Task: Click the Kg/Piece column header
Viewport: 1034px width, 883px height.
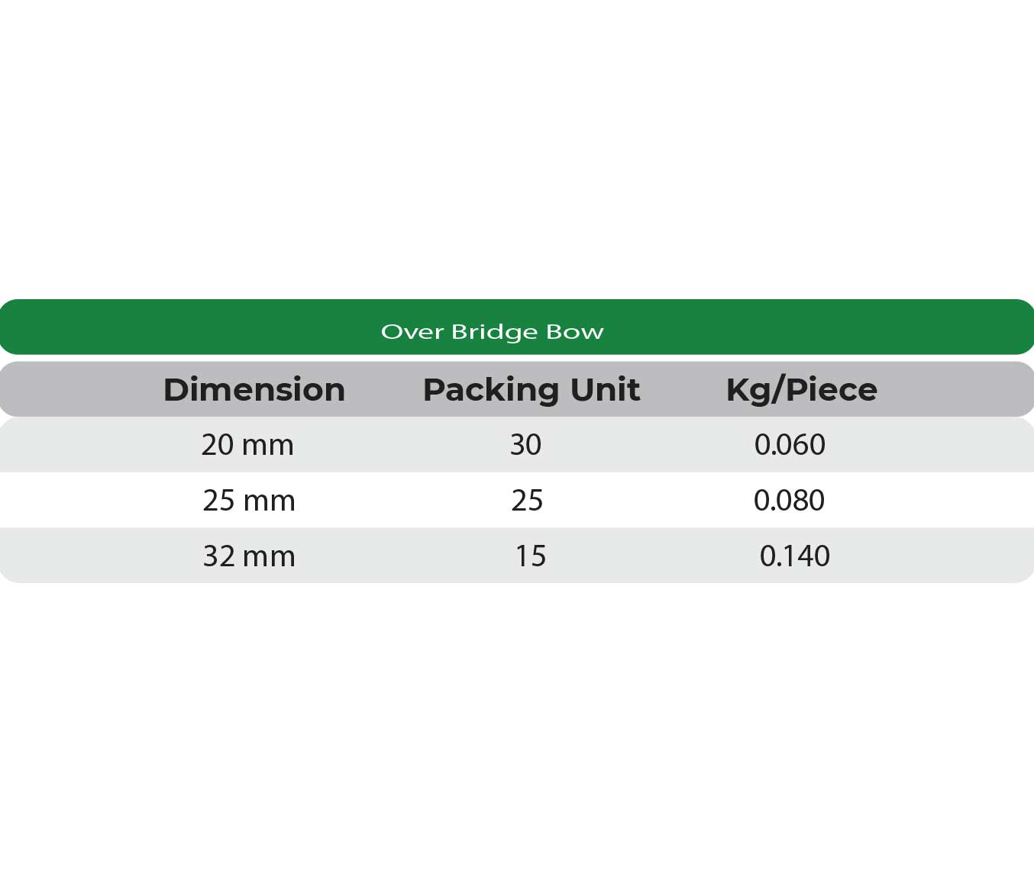Action: pos(801,390)
